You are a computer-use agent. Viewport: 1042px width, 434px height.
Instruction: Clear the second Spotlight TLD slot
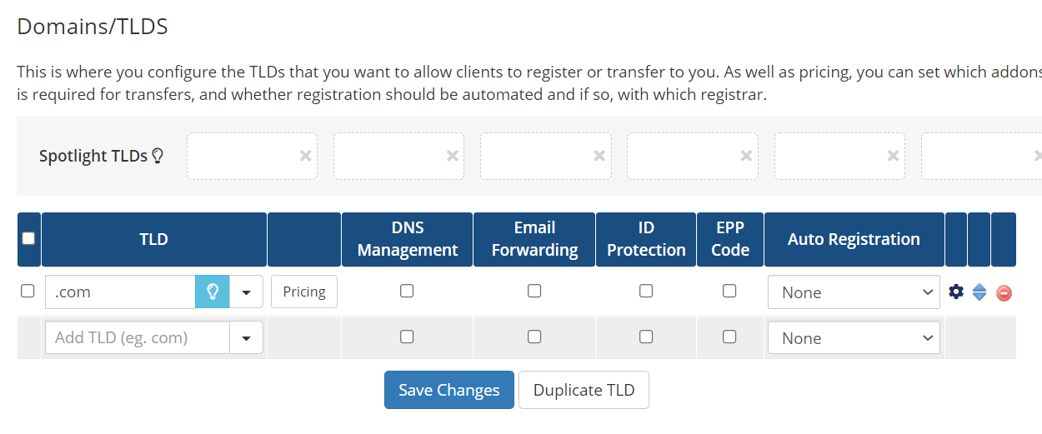(453, 156)
